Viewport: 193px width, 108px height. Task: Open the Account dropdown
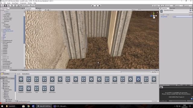coord(169,6)
